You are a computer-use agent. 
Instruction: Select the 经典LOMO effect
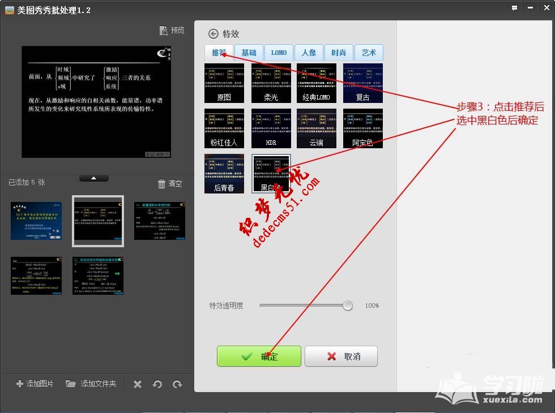tap(316, 82)
